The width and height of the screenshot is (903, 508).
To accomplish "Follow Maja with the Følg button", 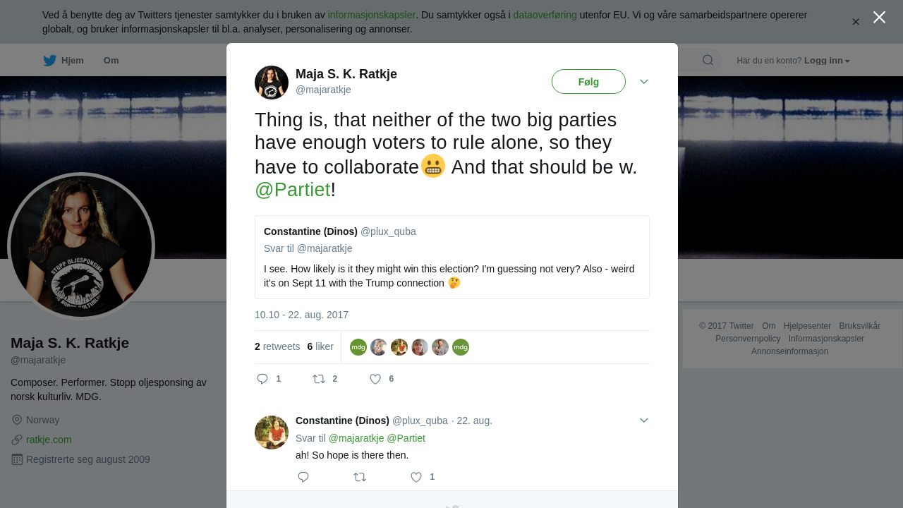I will (x=588, y=82).
